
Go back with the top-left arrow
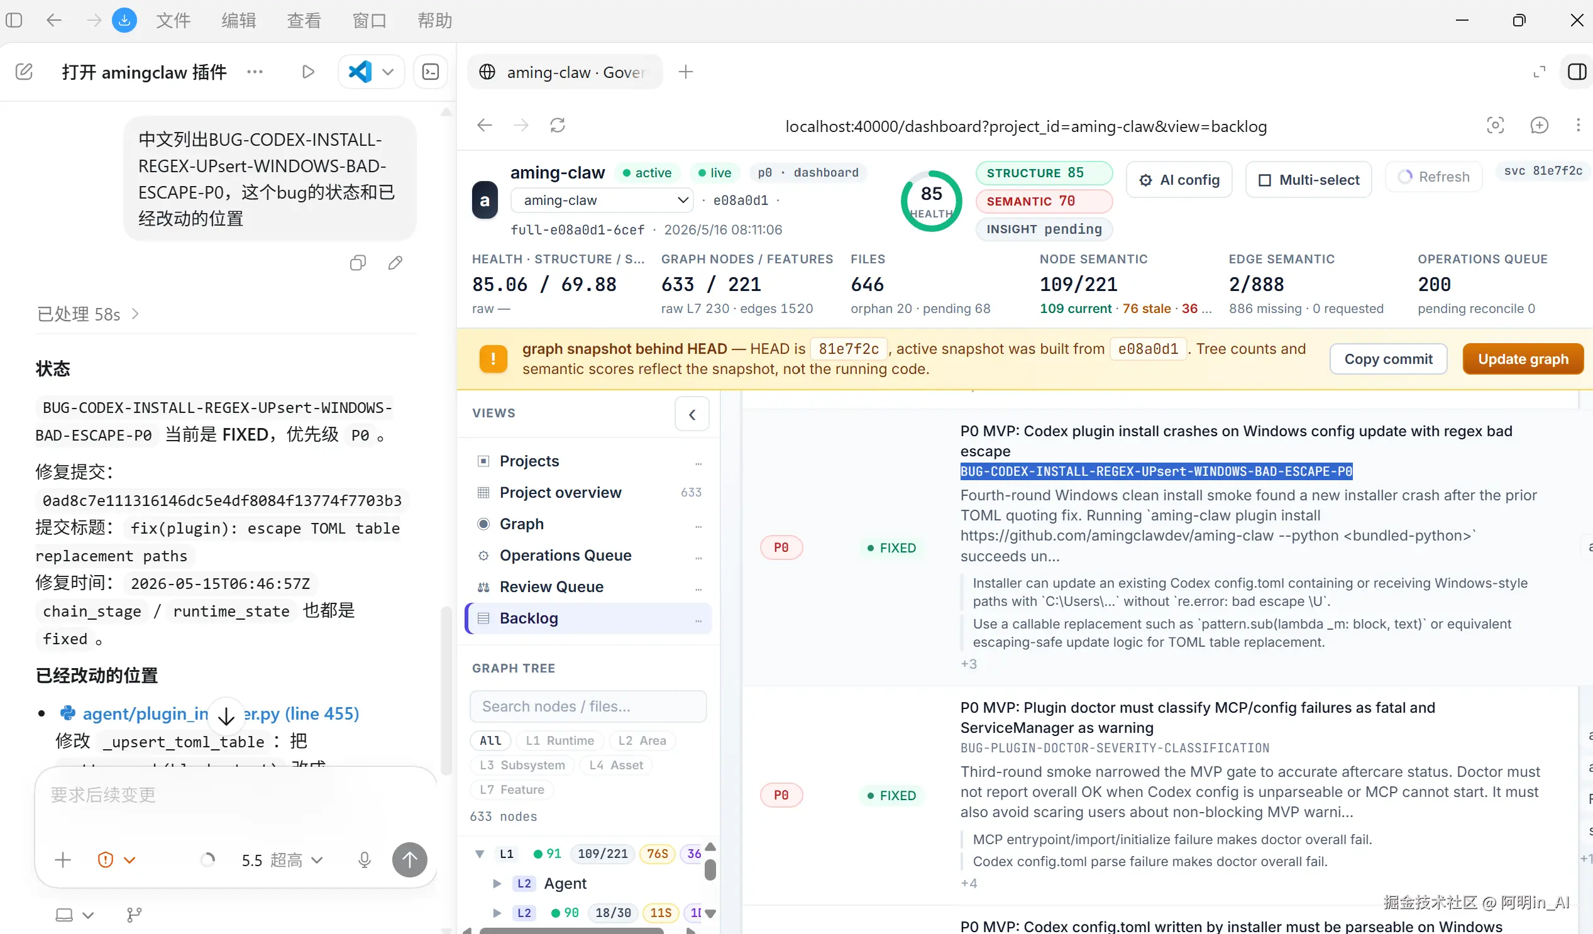coord(53,20)
